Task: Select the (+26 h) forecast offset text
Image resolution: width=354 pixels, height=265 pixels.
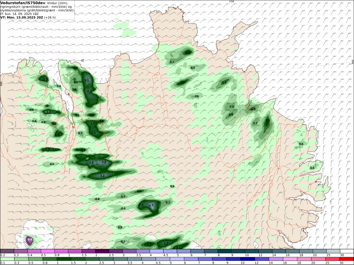Action: click(x=50, y=17)
